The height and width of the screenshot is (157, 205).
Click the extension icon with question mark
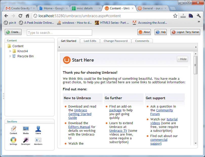(183, 16)
